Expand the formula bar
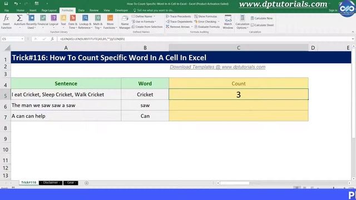The image size is (356, 200). 353,39
